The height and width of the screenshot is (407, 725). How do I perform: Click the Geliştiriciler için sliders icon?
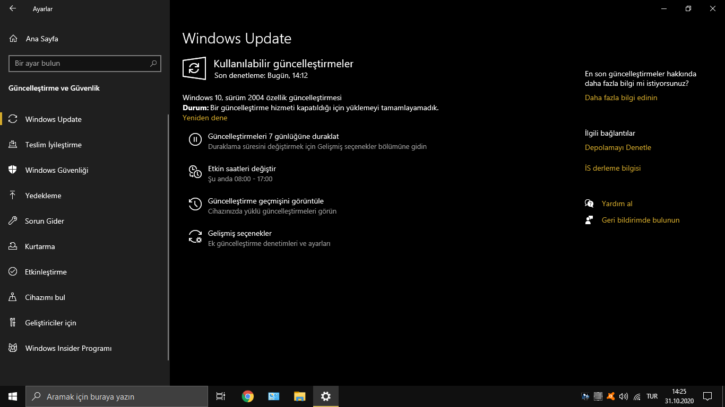(13, 323)
